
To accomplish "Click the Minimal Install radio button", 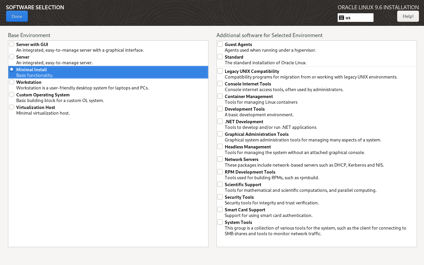I will pyautogui.click(x=12, y=70).
